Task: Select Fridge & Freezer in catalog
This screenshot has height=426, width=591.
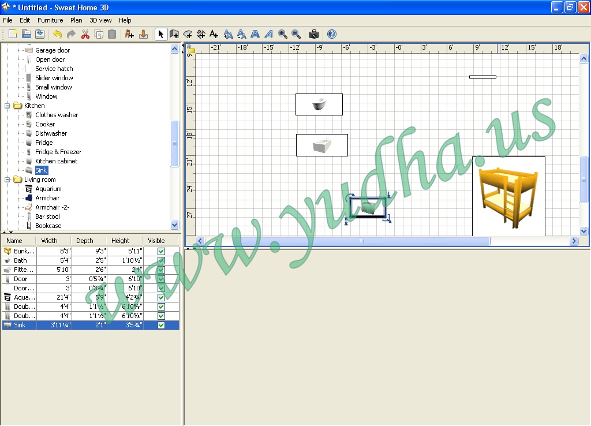Action: point(58,152)
